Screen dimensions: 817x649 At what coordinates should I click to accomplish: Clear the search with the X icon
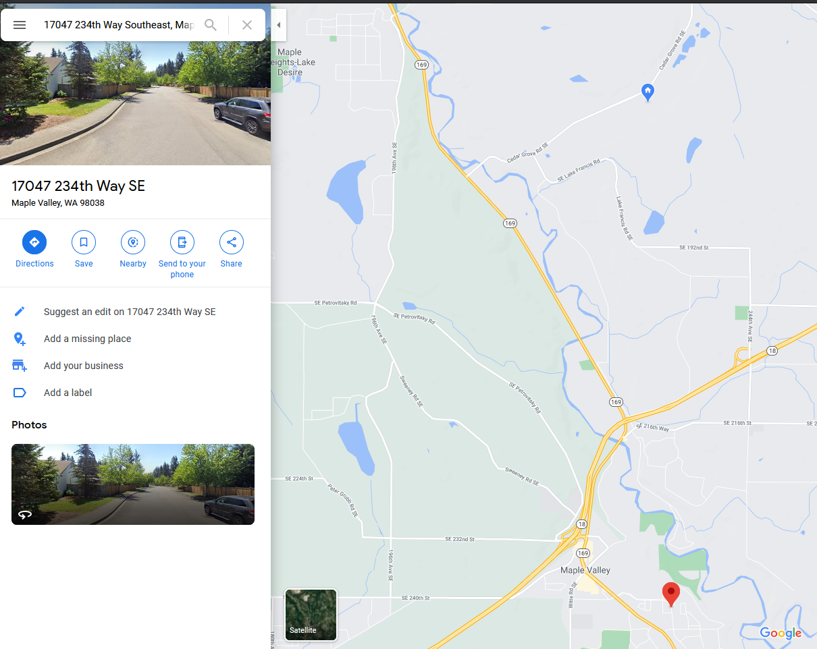coord(247,25)
